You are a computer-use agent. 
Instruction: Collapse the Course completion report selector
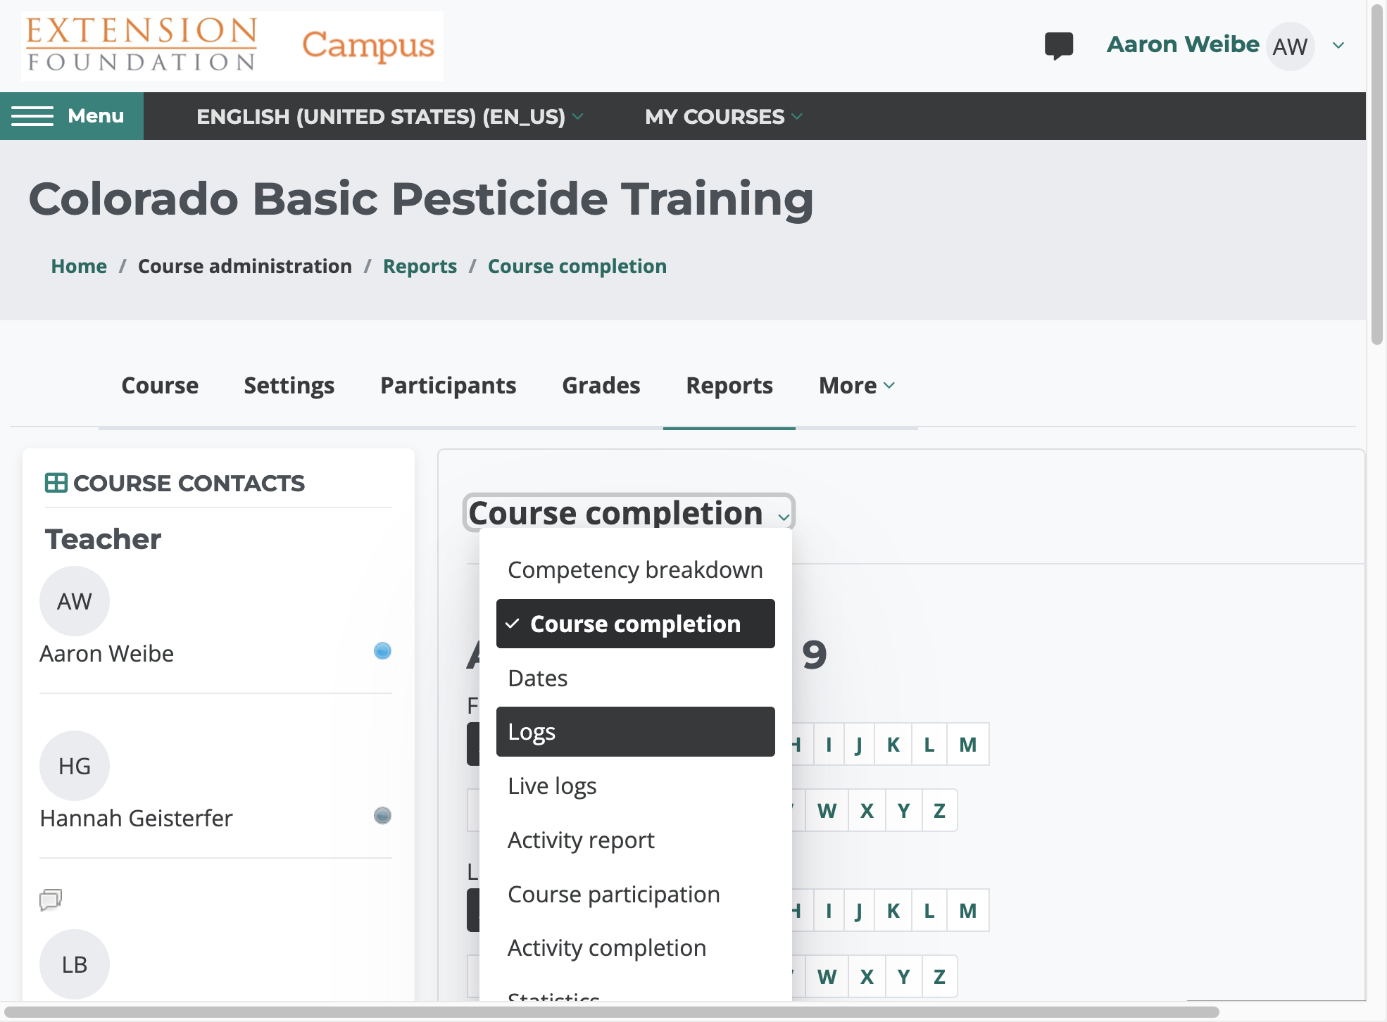click(629, 512)
